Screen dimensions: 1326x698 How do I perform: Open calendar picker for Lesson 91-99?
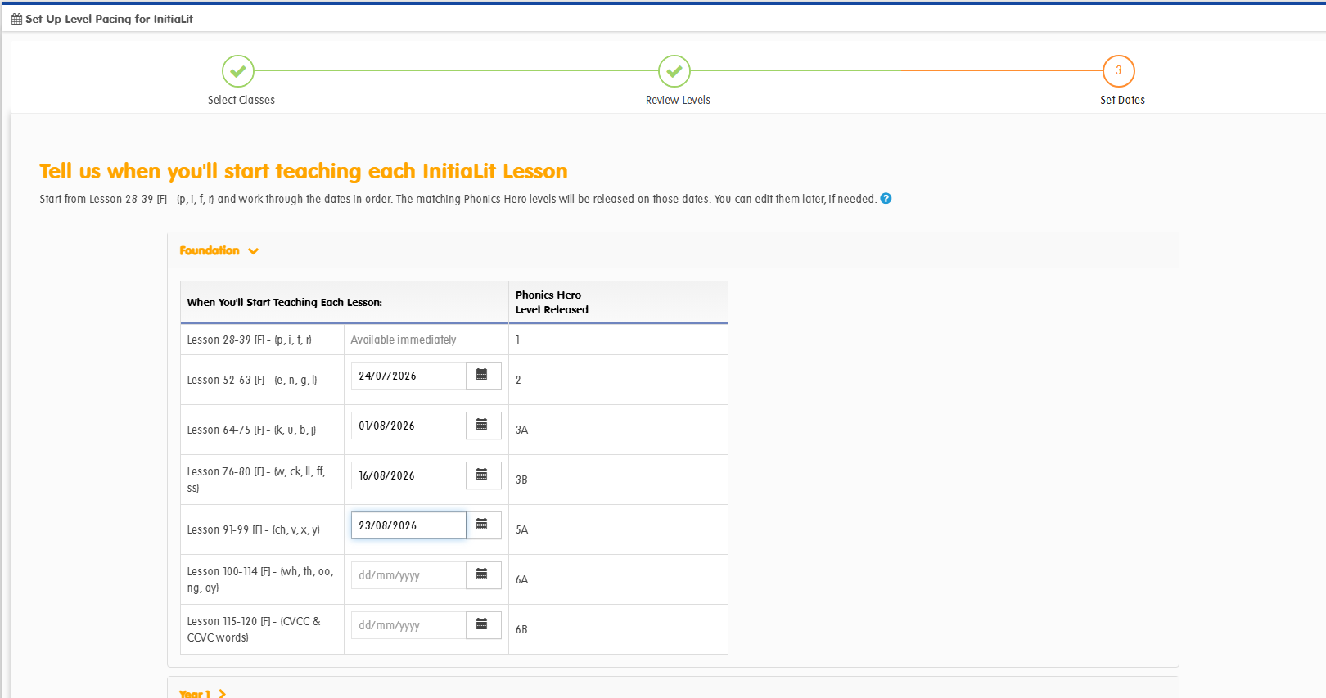pyautogui.click(x=483, y=525)
